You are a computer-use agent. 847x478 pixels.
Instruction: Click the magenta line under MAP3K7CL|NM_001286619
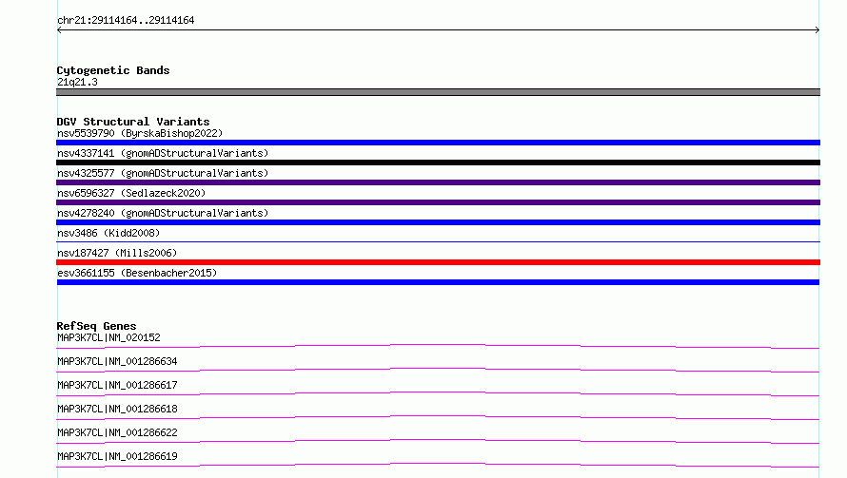[438, 465]
